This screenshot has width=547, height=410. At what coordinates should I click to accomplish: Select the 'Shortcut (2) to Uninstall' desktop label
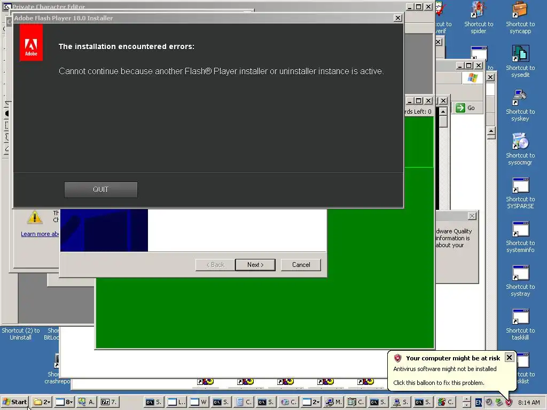[x=21, y=334]
